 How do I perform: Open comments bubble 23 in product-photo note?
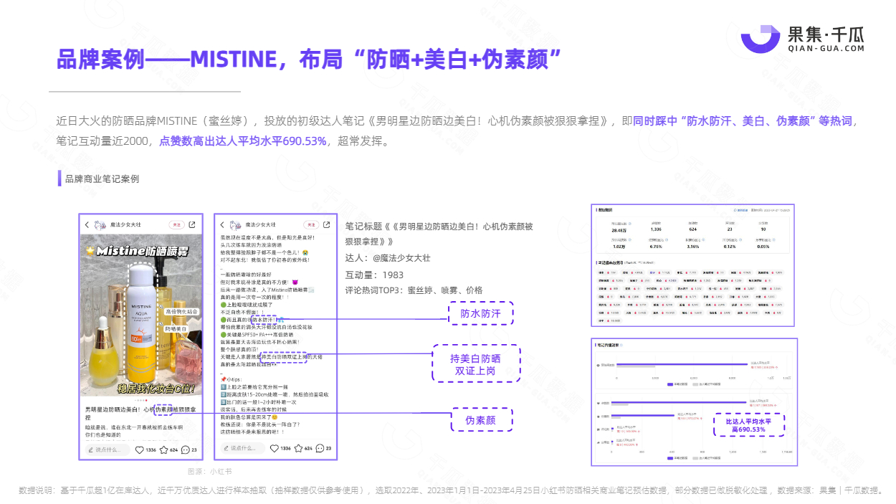coord(186,450)
